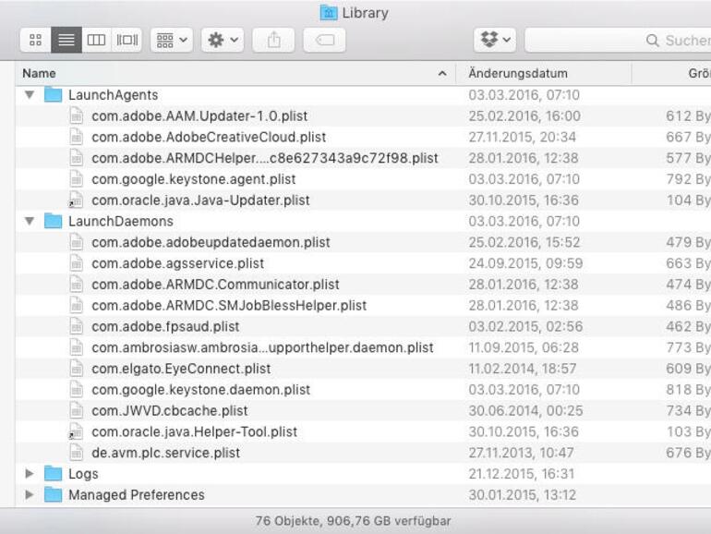Switch to icon view in toolbar
Image resolution: width=711 pixels, height=534 pixels.
coord(35,40)
